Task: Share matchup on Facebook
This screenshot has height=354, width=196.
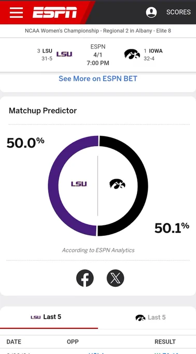Action: point(85,278)
